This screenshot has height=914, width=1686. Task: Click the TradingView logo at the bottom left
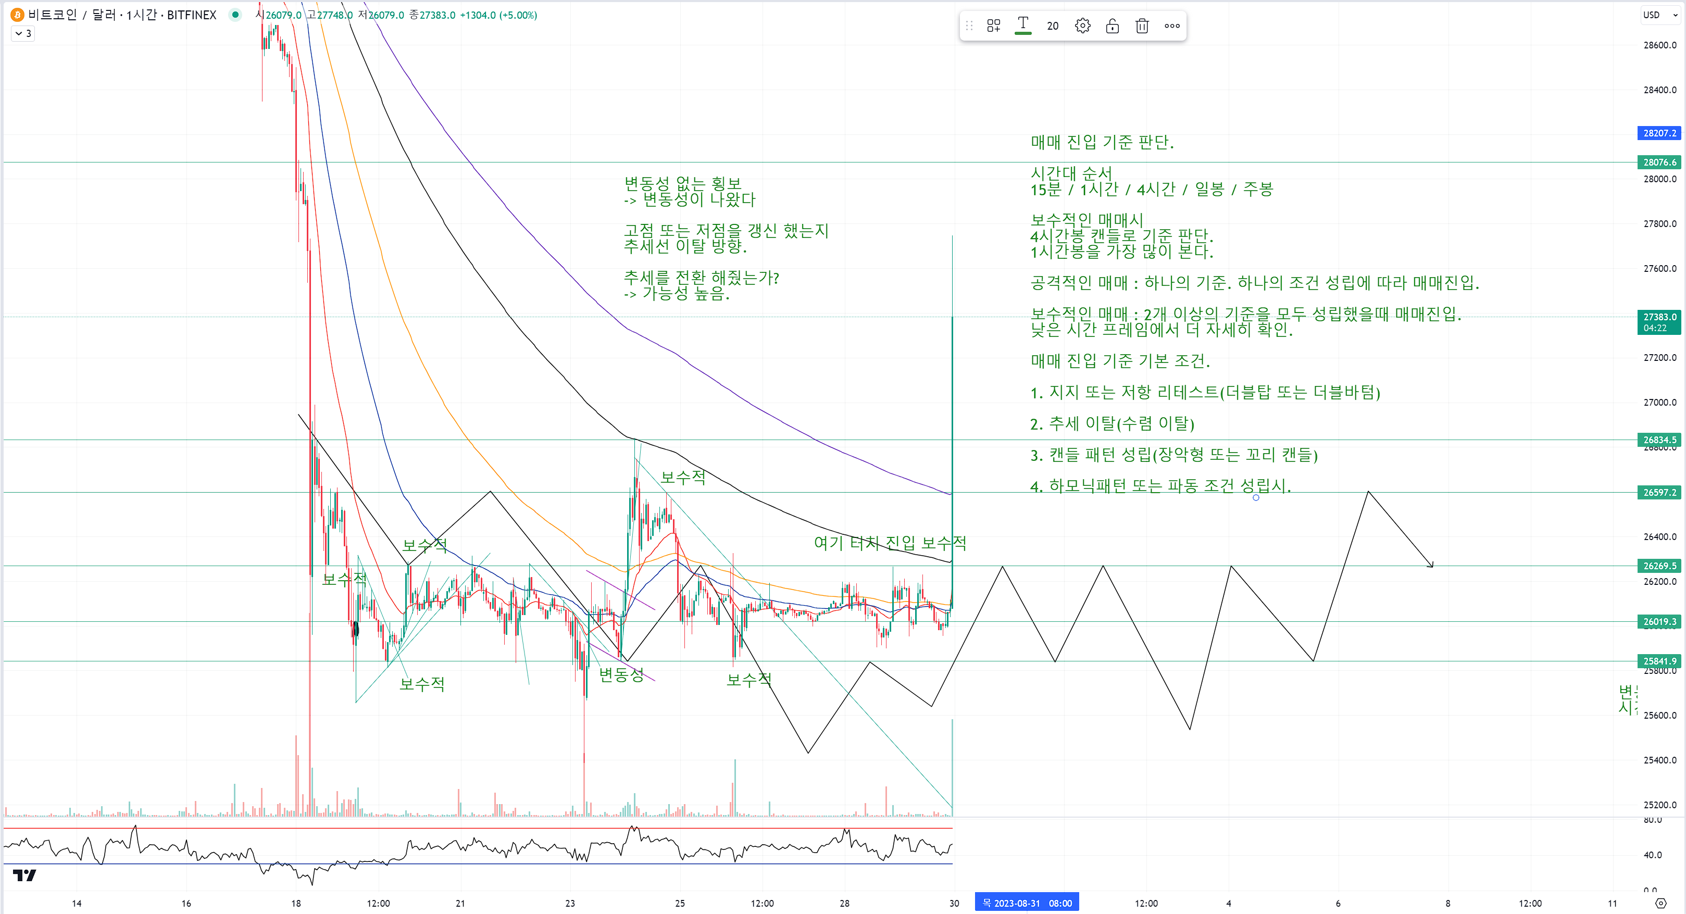[24, 875]
